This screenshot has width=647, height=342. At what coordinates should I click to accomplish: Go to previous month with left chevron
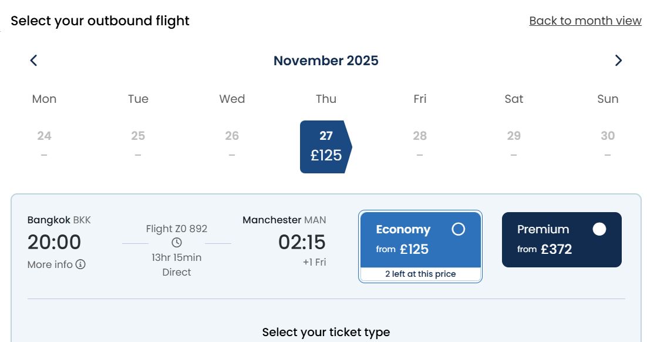click(x=34, y=61)
